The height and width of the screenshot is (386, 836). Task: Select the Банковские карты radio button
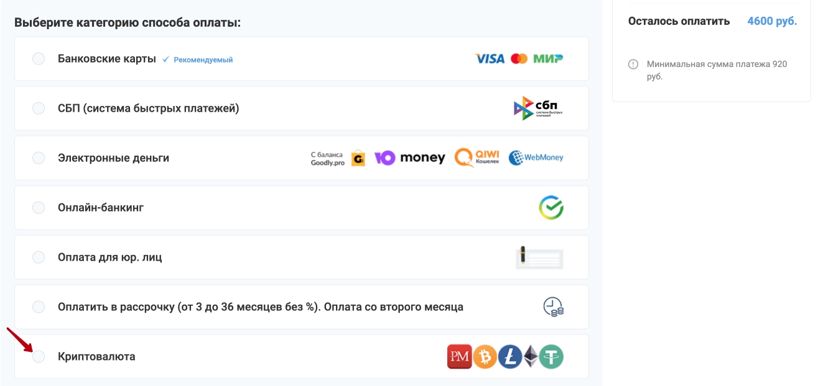pos(39,59)
